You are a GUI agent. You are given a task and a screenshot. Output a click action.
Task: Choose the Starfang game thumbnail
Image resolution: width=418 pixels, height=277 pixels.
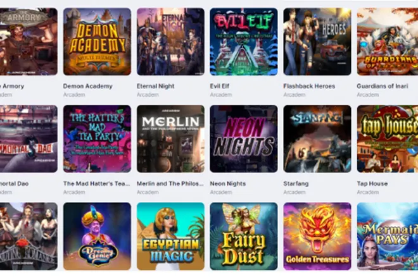[317, 139]
